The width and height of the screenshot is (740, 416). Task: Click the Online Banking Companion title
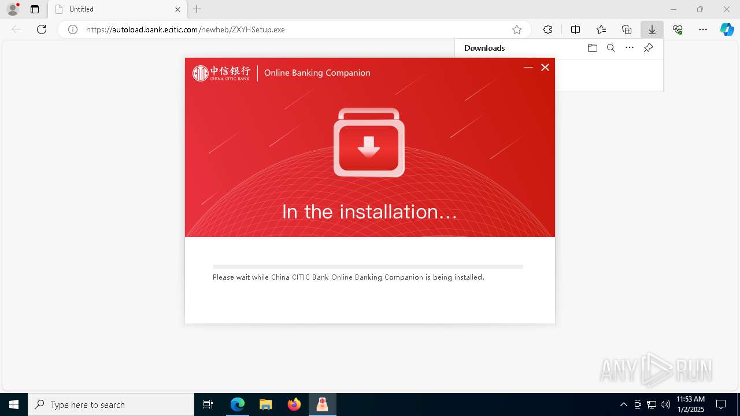pos(317,73)
